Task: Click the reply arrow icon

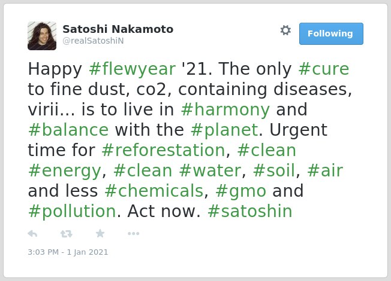Action: 32,234
